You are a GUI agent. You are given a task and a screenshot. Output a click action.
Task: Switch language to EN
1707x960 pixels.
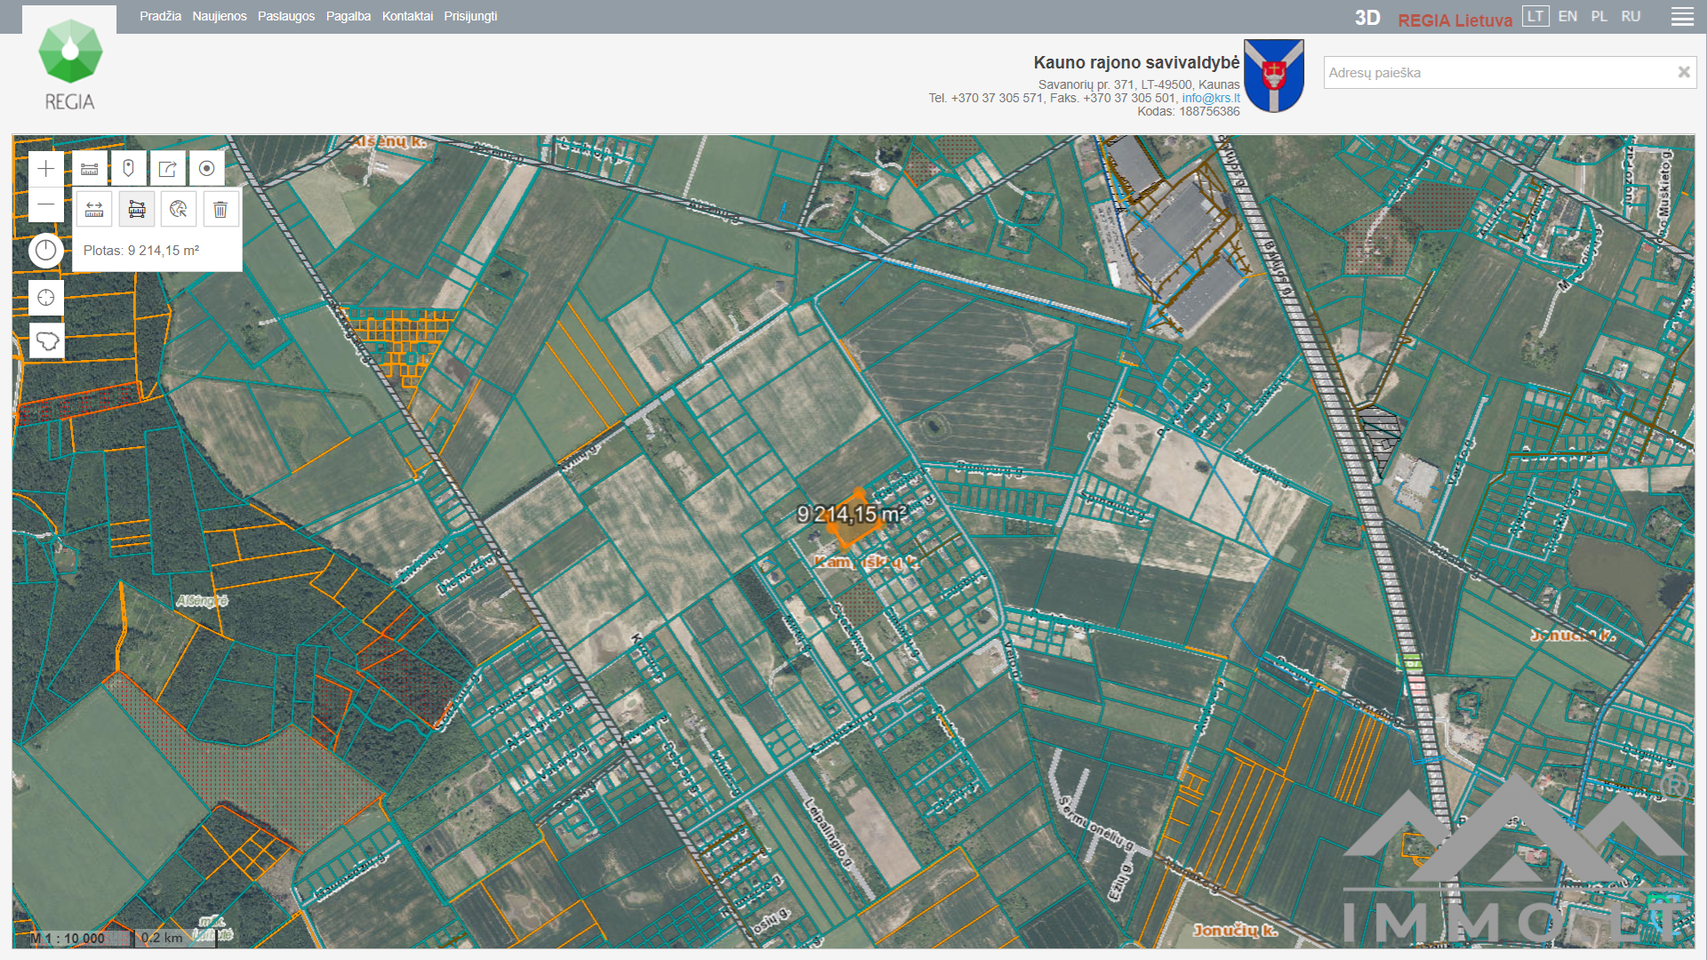1567,17
